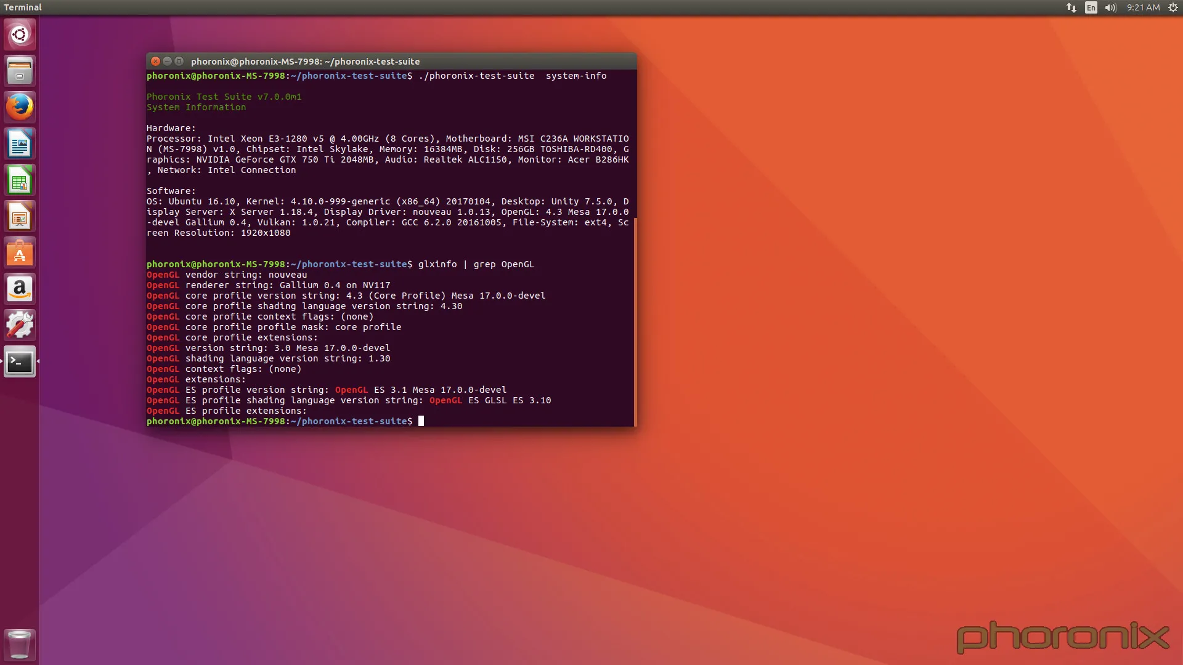Open the En keyboard layout indicator
The width and height of the screenshot is (1183, 665).
[x=1091, y=7]
